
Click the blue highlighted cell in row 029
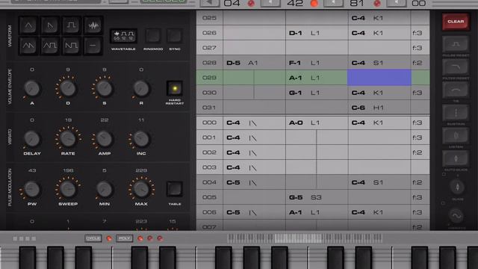[379, 78]
